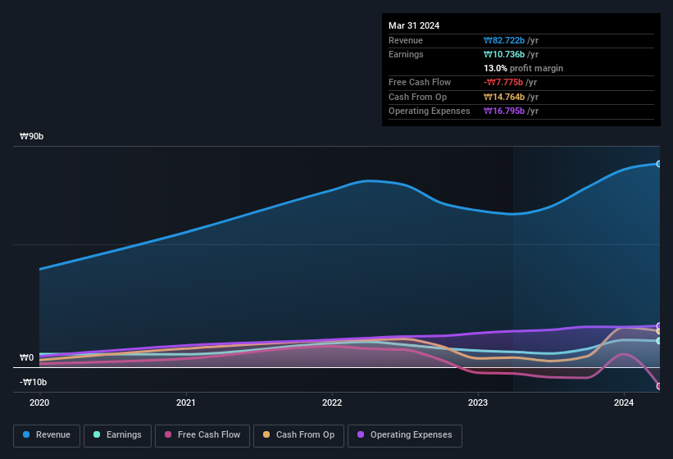Toggle the Revenue legend series
Viewport: 673px width, 459px height.
(x=47, y=436)
